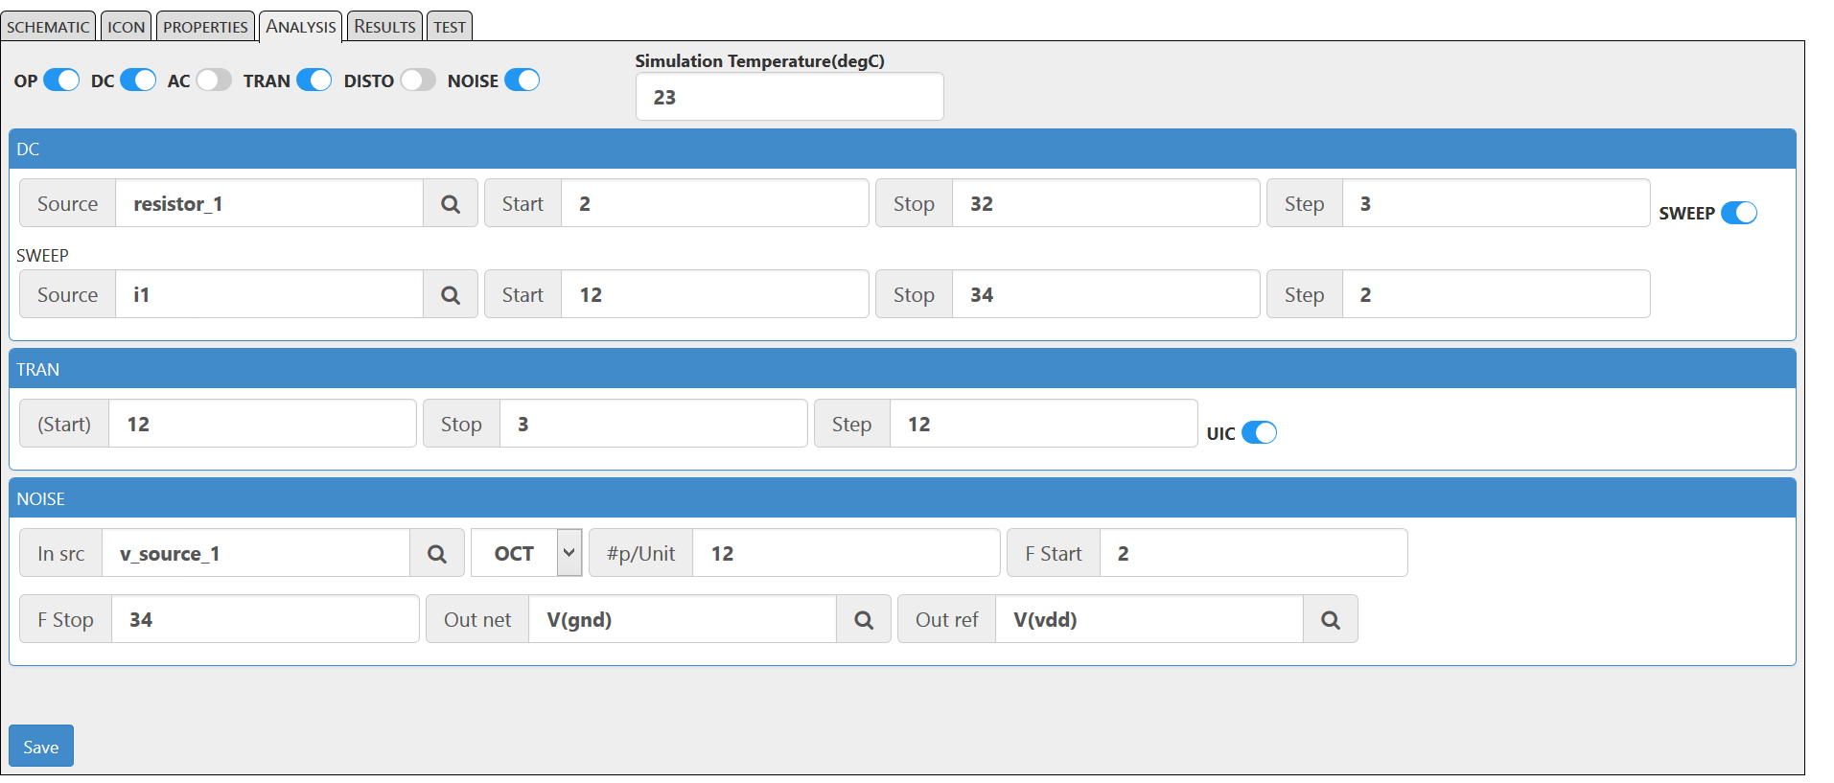1834x783 pixels.
Task: Go to the TEST tab
Action: click(x=449, y=26)
